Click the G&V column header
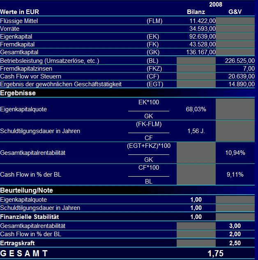258x260 pixels. pyautogui.click(x=235, y=12)
